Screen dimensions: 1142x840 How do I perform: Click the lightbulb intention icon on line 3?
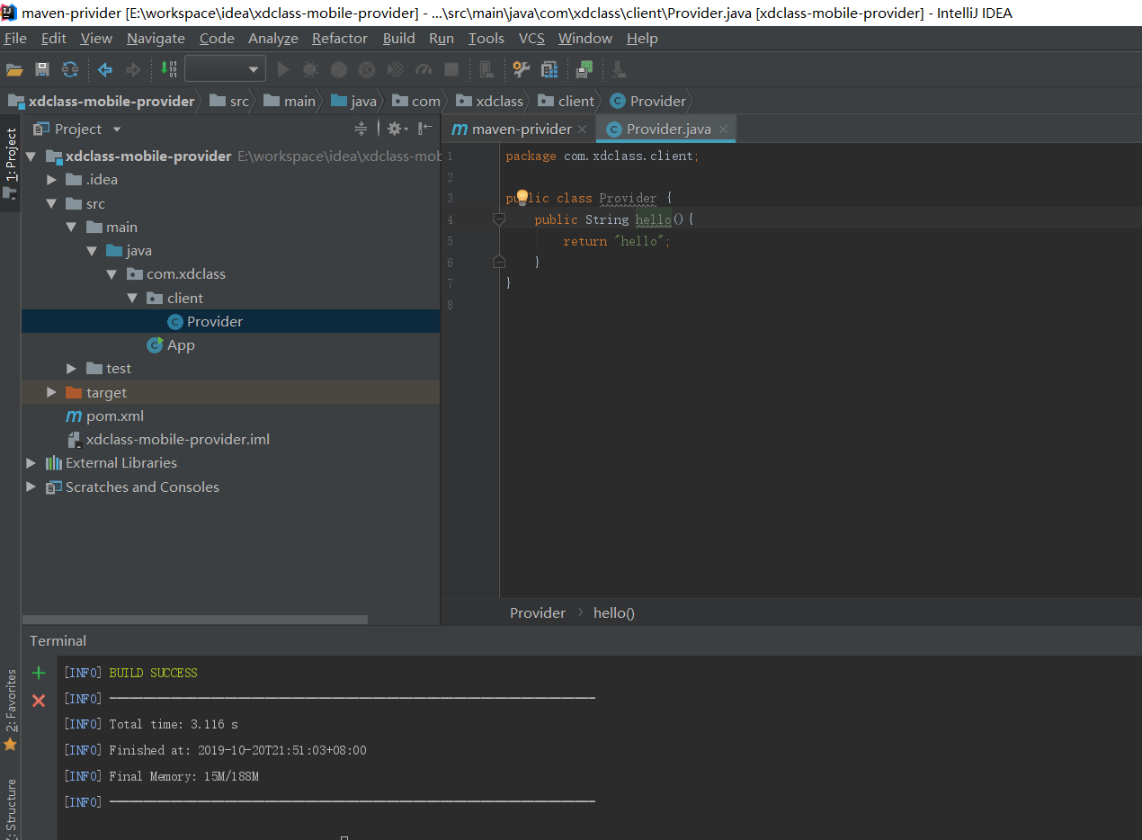click(x=522, y=195)
